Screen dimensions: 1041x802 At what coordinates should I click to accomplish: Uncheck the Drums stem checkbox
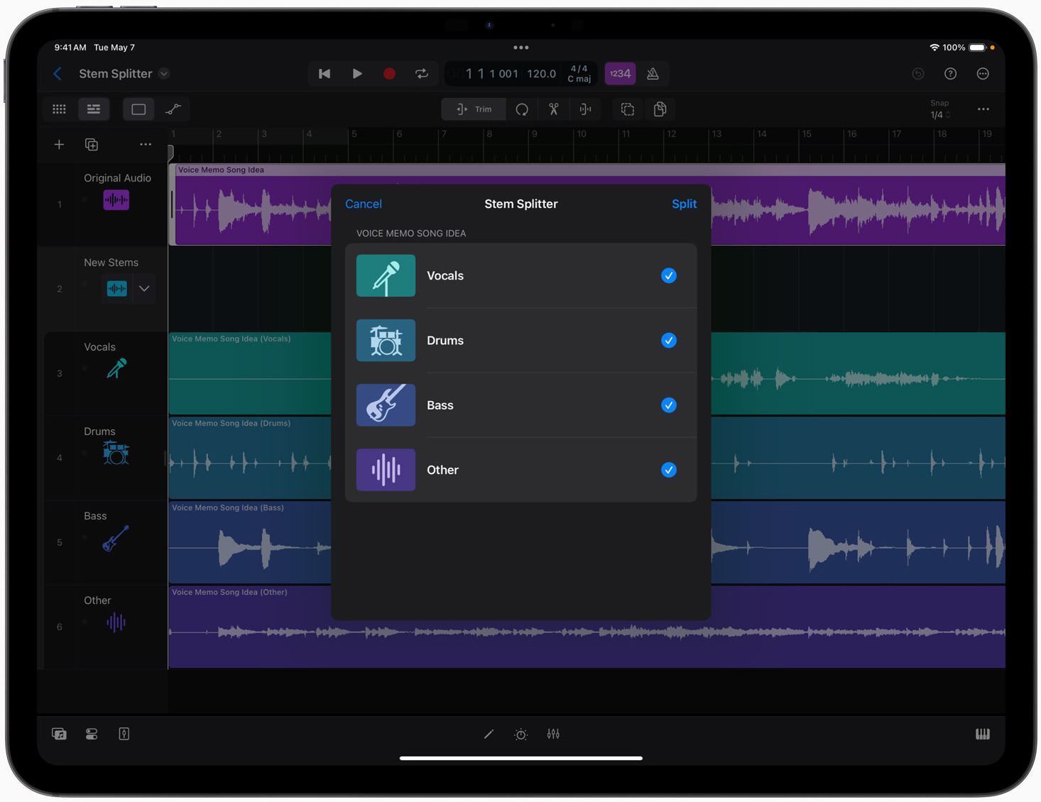(668, 341)
